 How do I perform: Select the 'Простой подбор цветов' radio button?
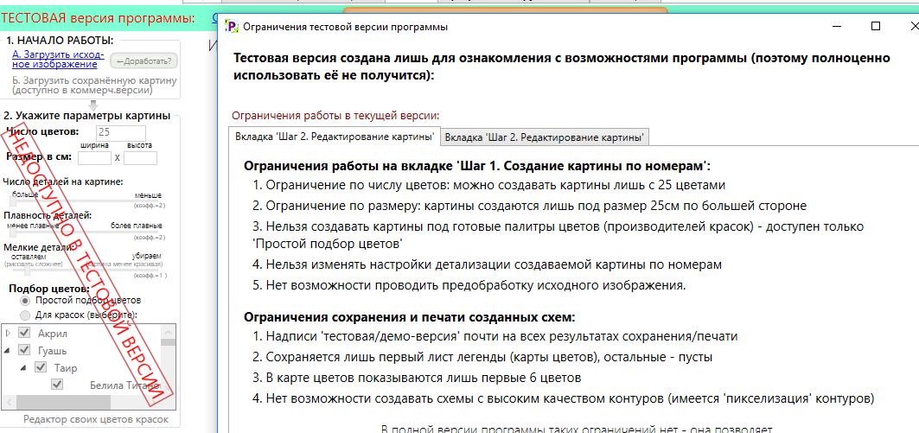click(x=24, y=300)
